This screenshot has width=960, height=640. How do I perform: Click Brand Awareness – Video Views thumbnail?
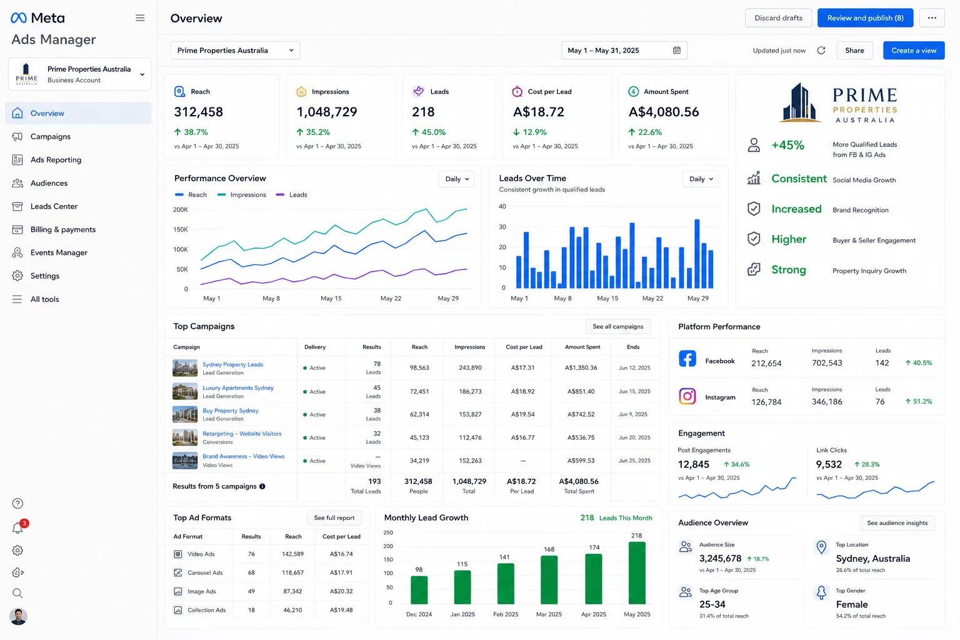click(x=185, y=461)
